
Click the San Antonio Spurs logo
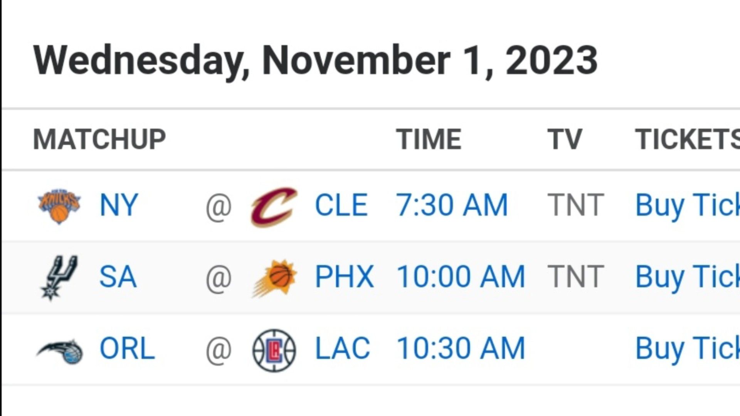point(59,278)
